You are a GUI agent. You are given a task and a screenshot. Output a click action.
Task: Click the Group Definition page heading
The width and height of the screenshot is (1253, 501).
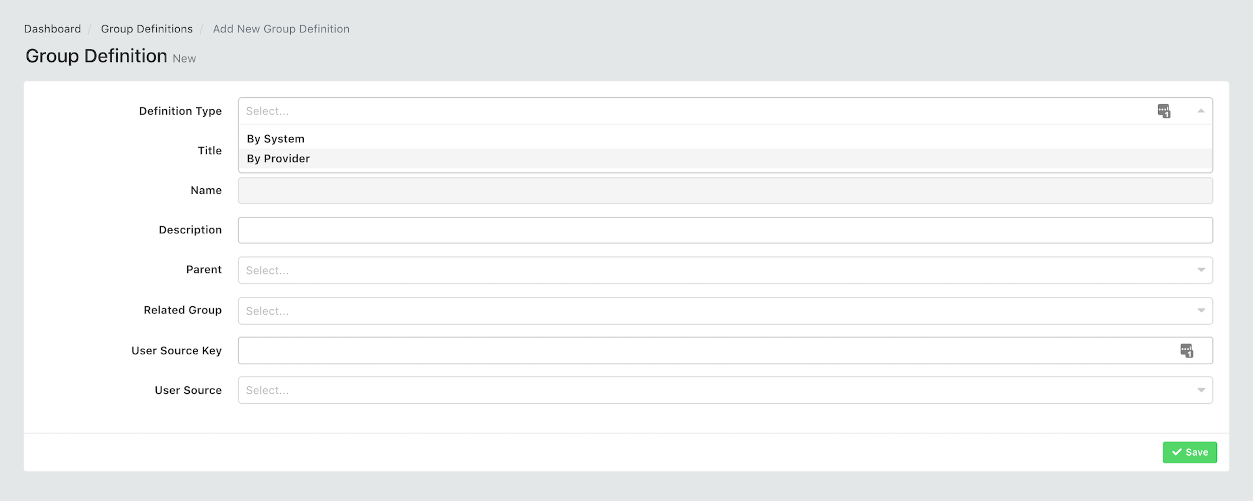(x=96, y=56)
